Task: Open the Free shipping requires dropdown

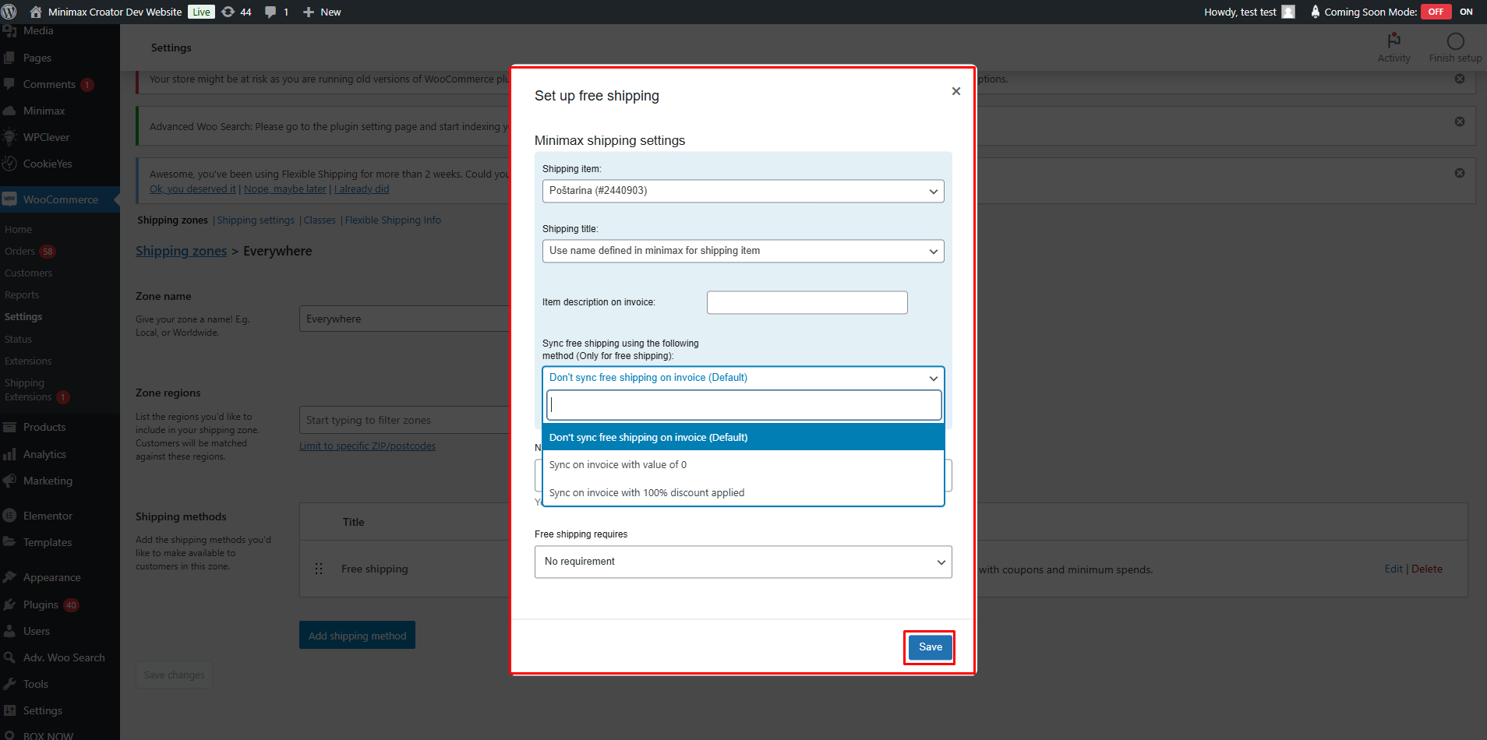Action: coord(743,562)
